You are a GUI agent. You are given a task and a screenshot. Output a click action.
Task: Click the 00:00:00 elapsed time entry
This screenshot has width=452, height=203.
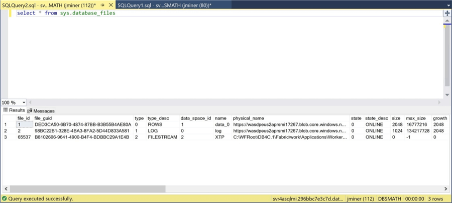[414, 198]
